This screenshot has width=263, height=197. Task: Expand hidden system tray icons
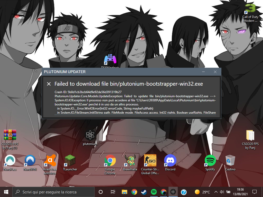click(216, 192)
